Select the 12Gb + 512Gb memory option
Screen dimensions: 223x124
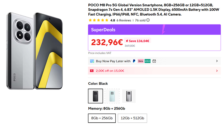coord(132,118)
